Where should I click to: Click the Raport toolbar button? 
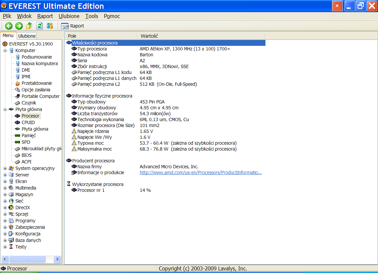click(x=73, y=26)
